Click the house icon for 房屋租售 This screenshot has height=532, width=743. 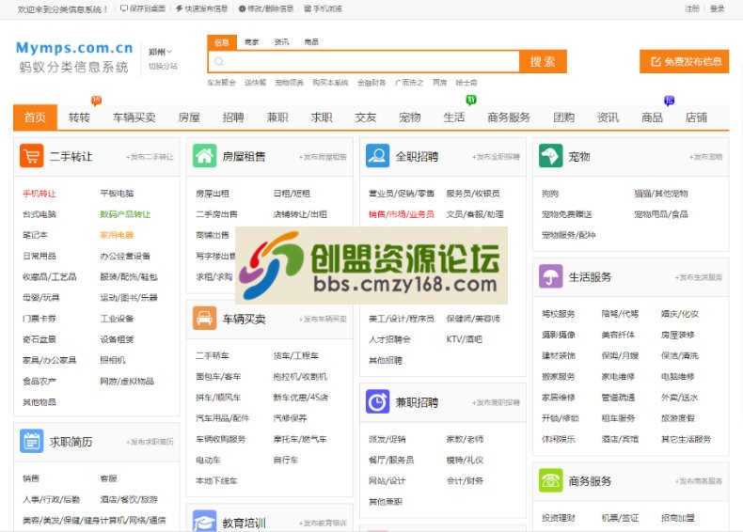click(204, 157)
